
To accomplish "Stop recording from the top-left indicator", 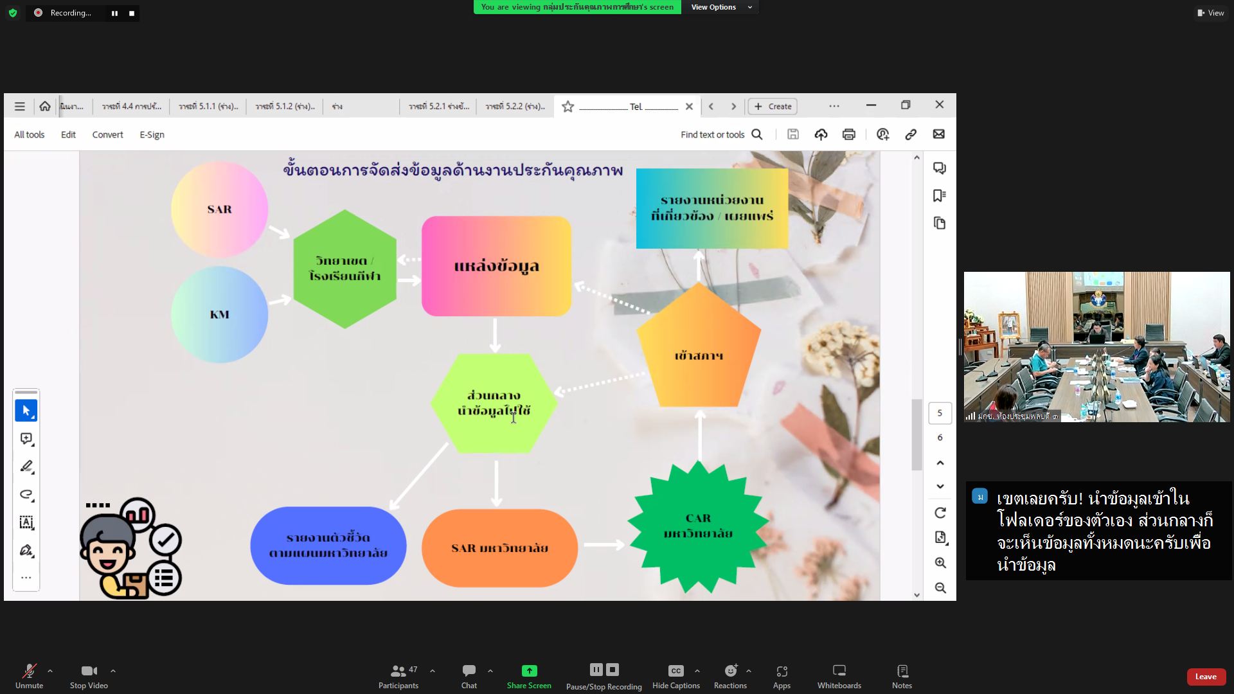I will point(132,13).
